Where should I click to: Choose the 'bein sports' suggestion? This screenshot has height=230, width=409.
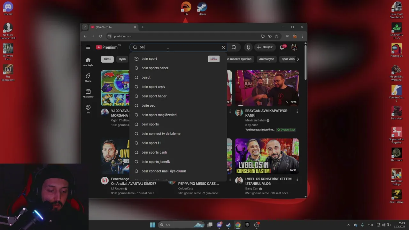178,124
